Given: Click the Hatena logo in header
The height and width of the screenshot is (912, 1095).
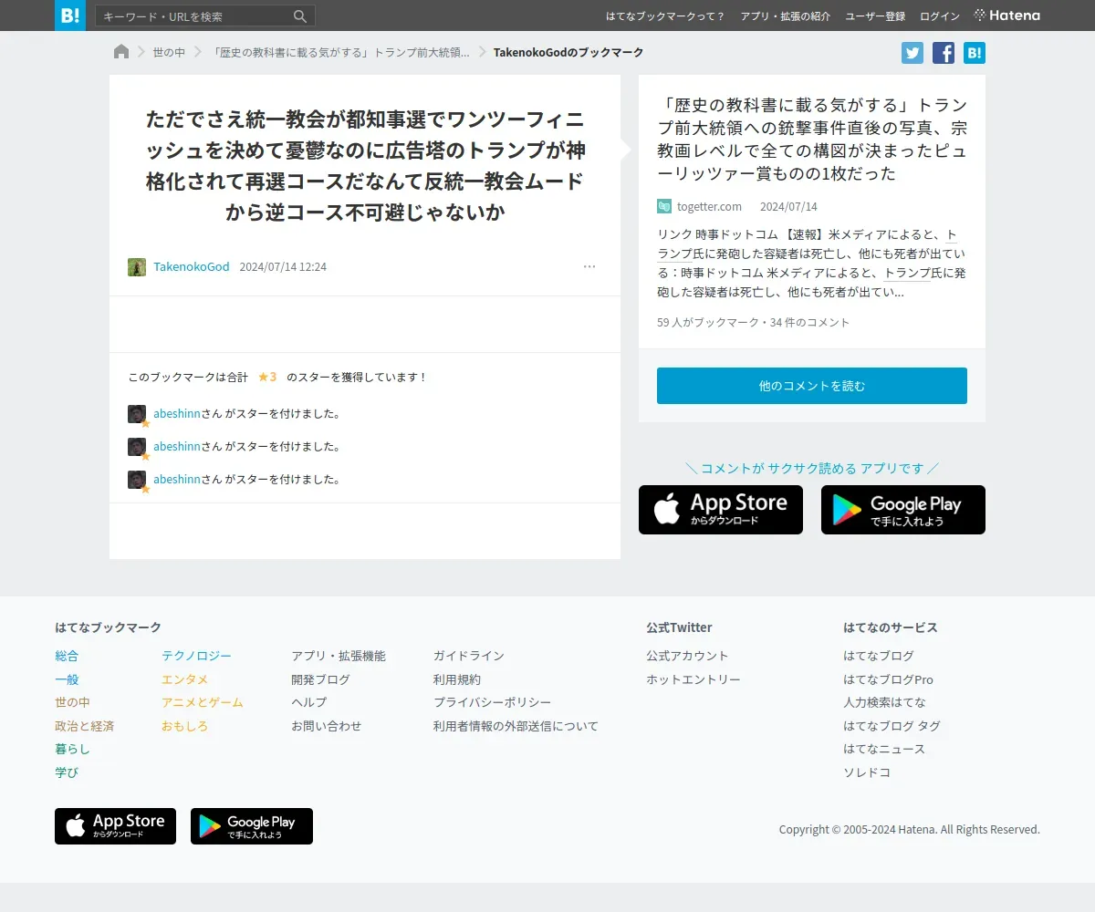Looking at the screenshot, I should point(1006,16).
